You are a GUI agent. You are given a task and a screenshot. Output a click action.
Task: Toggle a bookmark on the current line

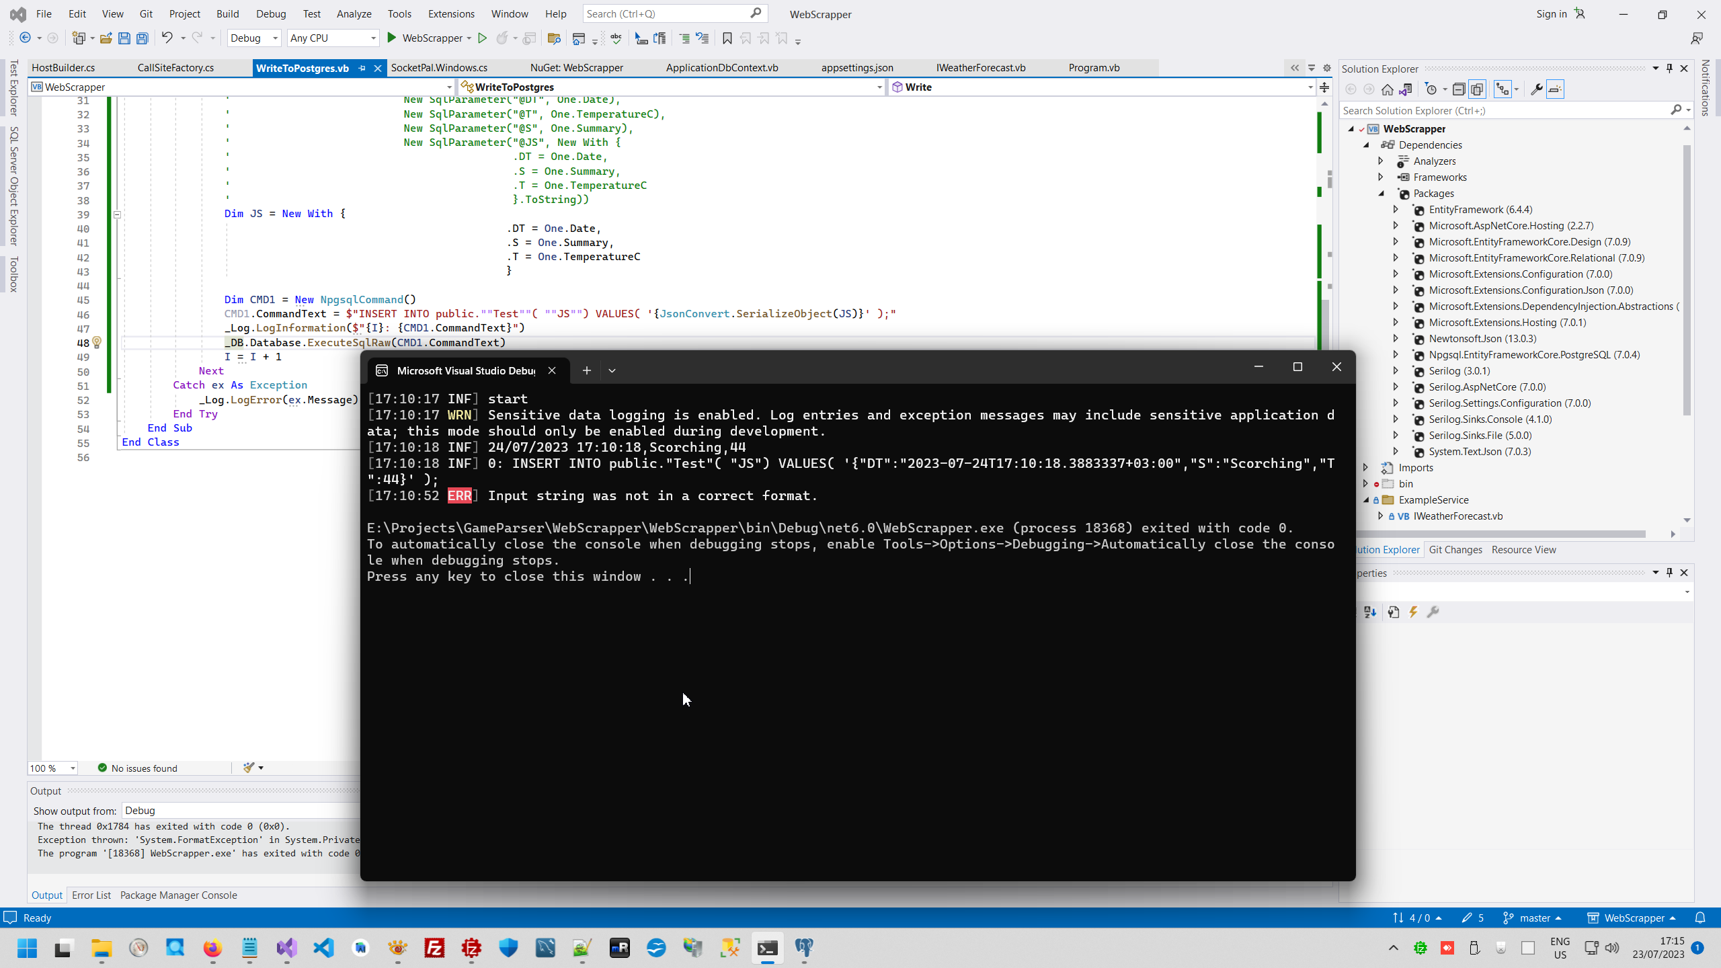click(x=726, y=38)
